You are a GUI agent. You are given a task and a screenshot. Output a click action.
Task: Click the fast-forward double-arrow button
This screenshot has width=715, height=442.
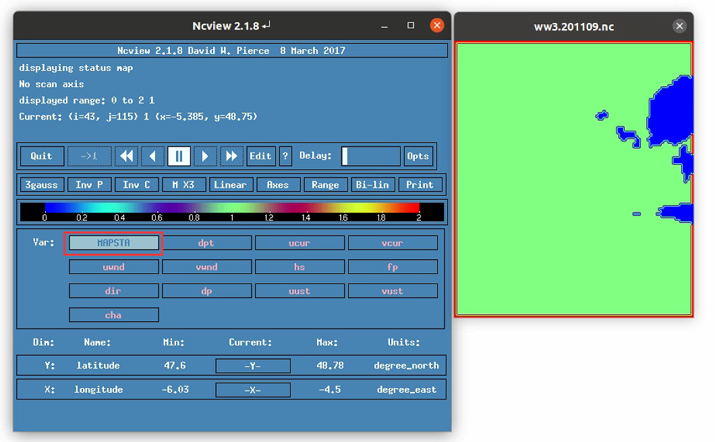[x=231, y=156]
